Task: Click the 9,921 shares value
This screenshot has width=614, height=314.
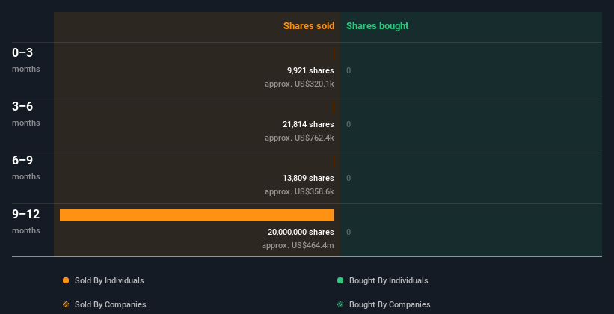Action: [310, 70]
